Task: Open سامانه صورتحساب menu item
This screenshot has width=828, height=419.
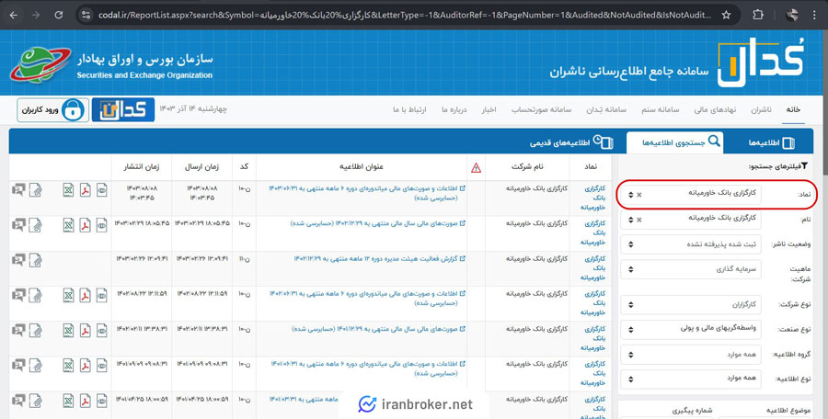Action: coord(541,109)
